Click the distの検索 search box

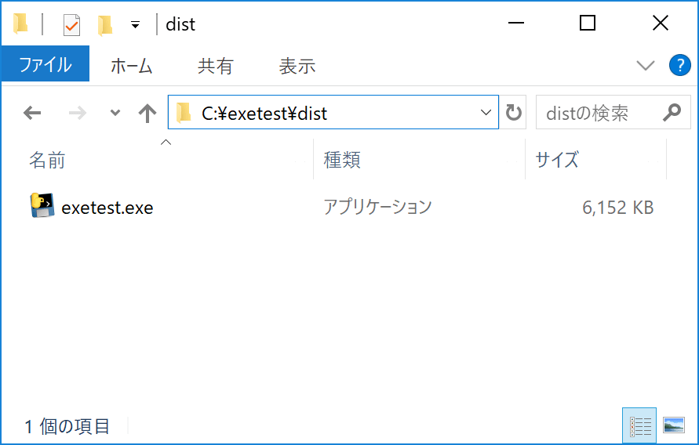point(596,113)
